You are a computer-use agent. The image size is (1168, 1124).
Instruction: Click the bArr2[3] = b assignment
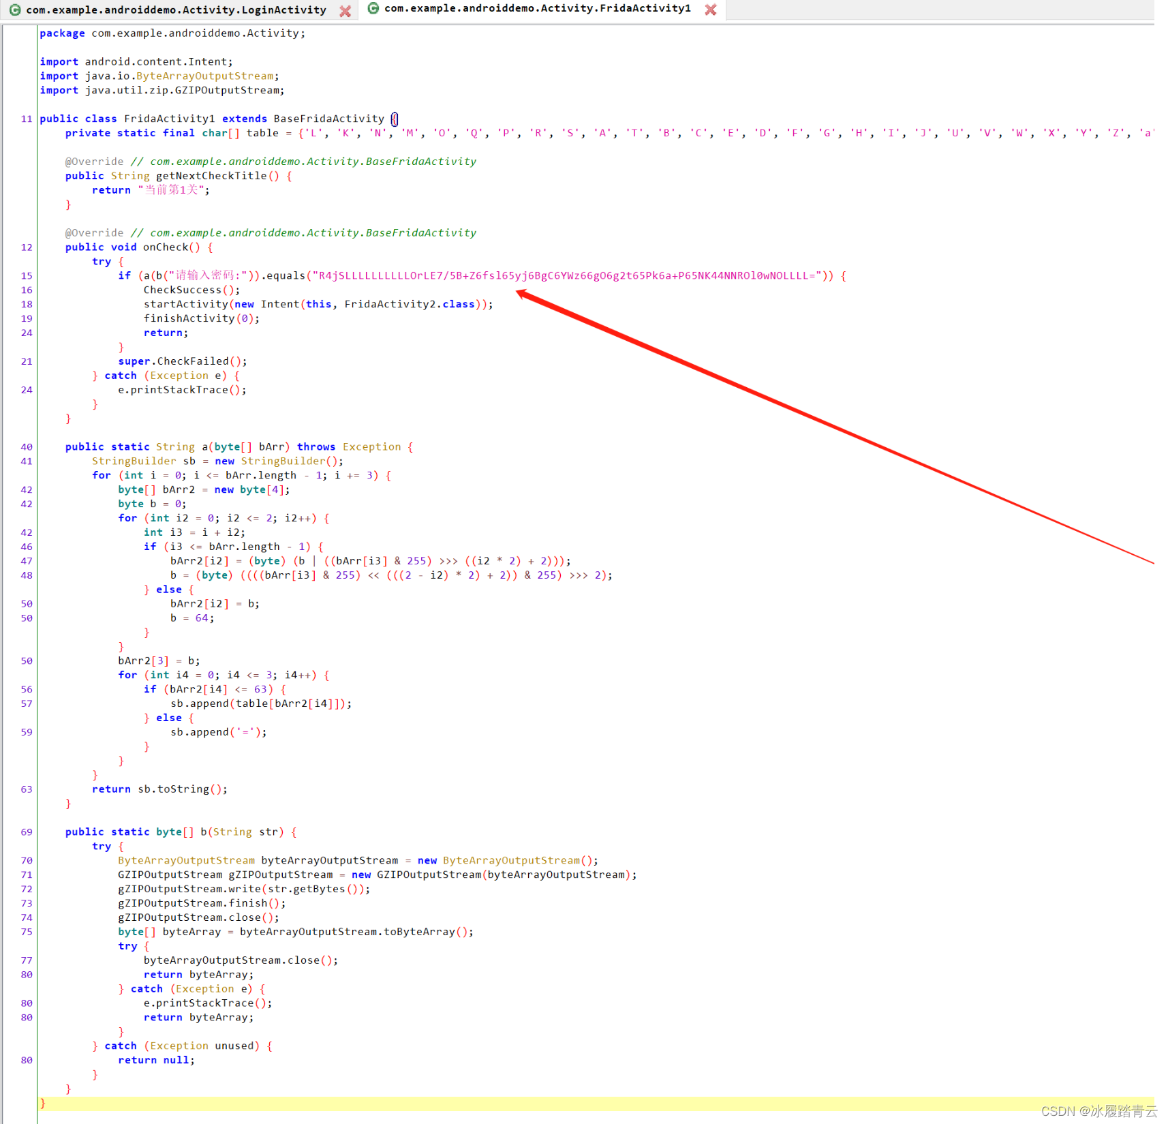coord(159,661)
